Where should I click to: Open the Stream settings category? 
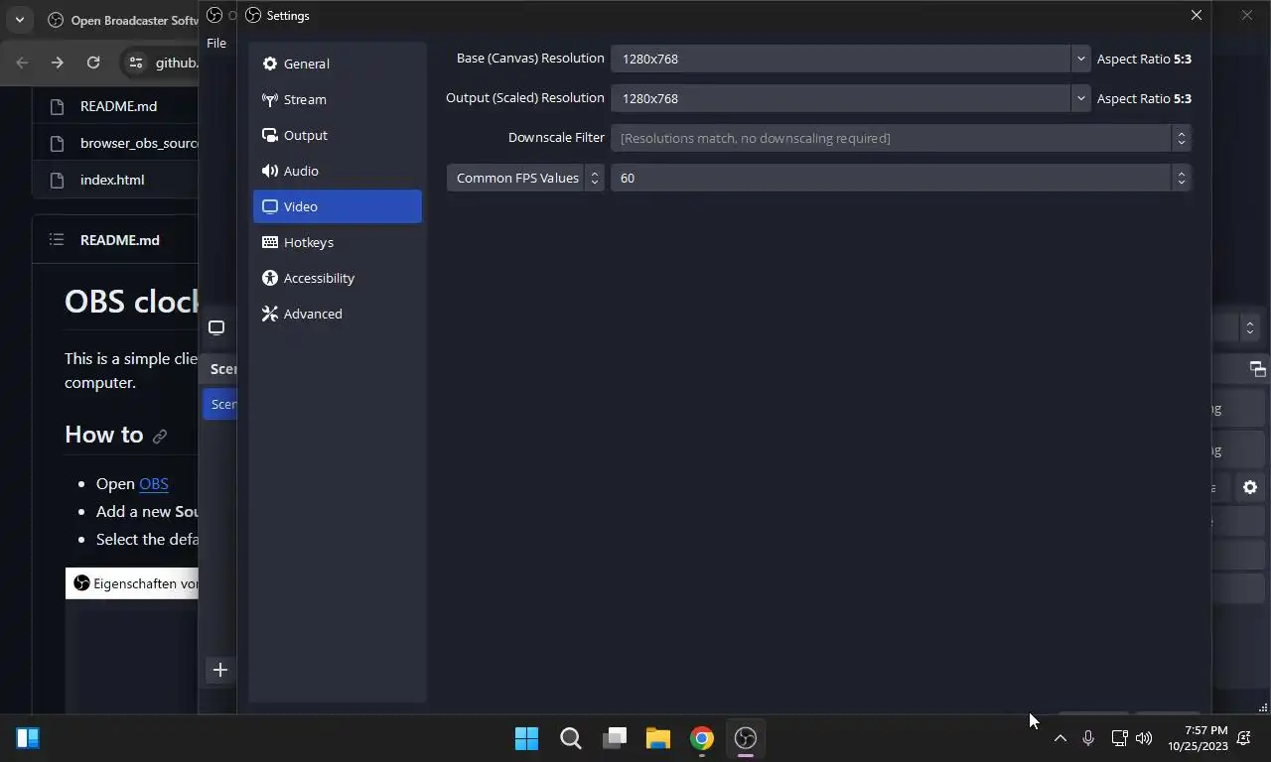tap(337, 99)
